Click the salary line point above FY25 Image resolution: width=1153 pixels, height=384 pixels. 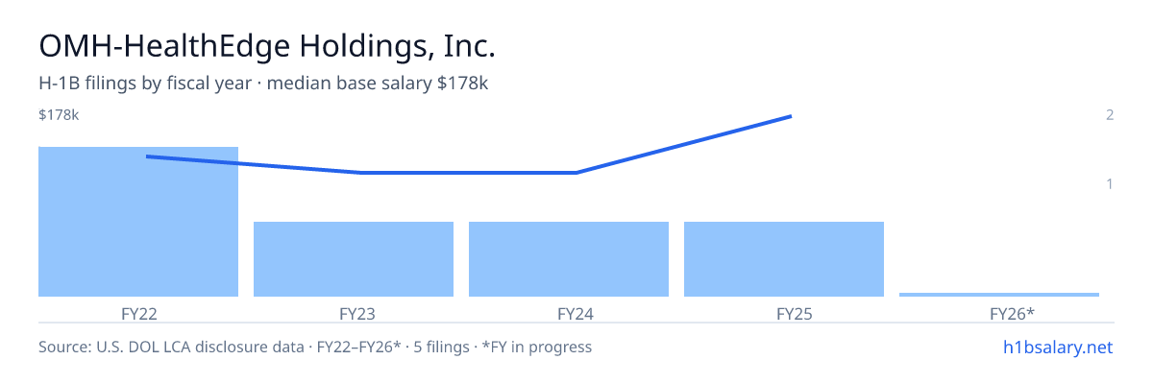(x=791, y=116)
